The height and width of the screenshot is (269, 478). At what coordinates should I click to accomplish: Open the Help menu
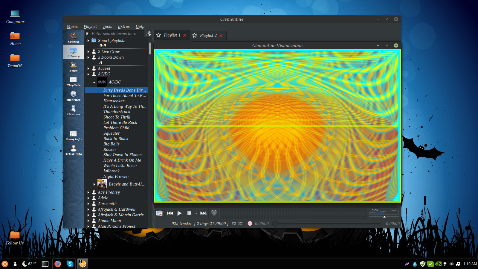[140, 26]
